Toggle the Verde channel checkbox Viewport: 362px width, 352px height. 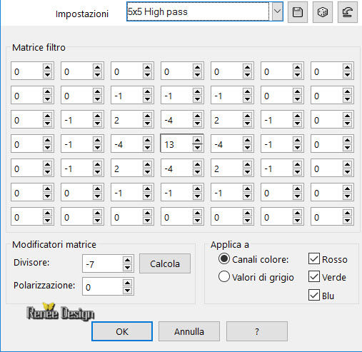(x=314, y=276)
